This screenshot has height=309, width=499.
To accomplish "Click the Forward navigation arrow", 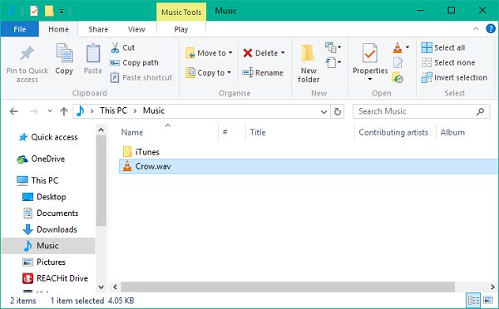I will [x=34, y=111].
